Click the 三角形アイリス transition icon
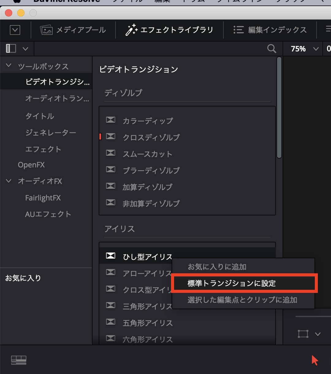 point(111,305)
